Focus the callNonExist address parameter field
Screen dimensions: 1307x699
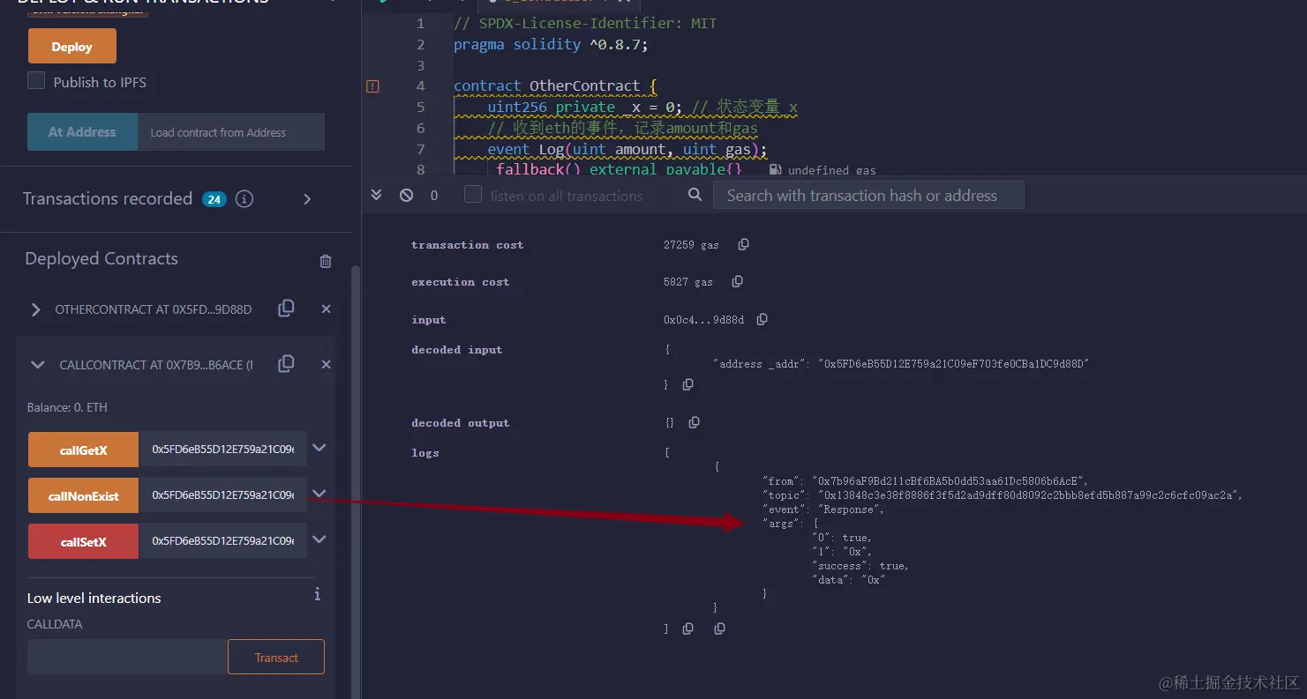pos(222,495)
